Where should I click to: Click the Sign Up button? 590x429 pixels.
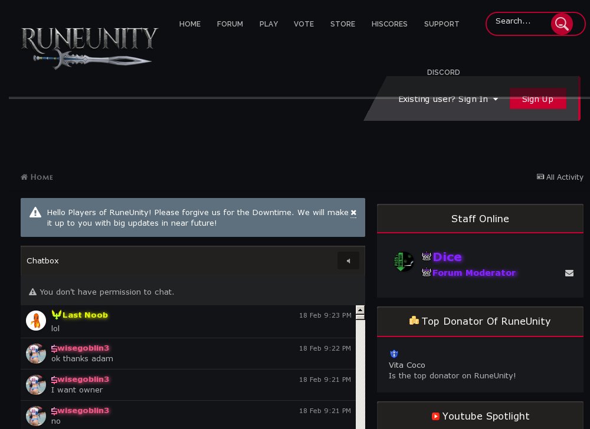pos(537,99)
